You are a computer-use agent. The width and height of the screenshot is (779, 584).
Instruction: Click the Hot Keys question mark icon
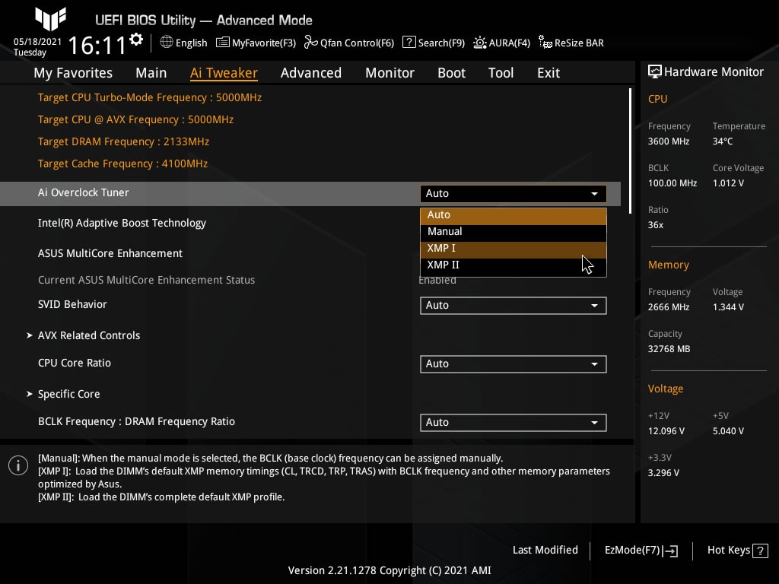point(761,550)
